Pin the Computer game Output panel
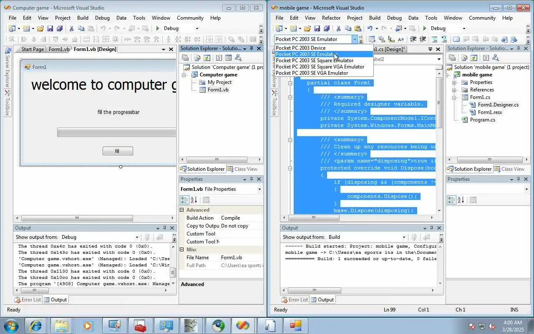This screenshot has width=534, height=334. (x=164, y=228)
